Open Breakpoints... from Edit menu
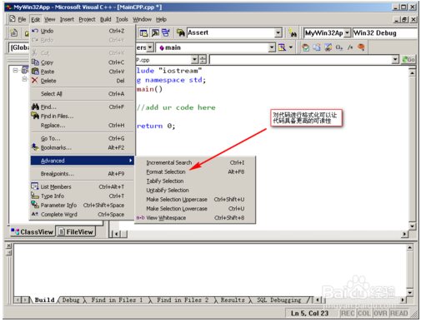The width and height of the screenshot is (421, 322). point(83,174)
